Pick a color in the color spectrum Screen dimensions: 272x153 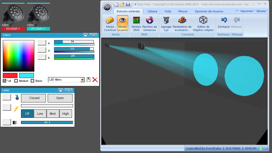(18, 56)
